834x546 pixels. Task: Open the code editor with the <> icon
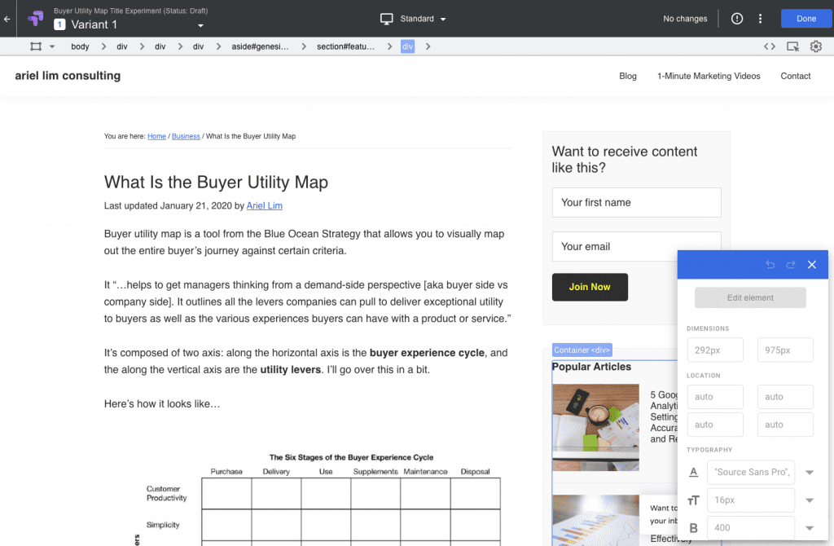coord(768,46)
